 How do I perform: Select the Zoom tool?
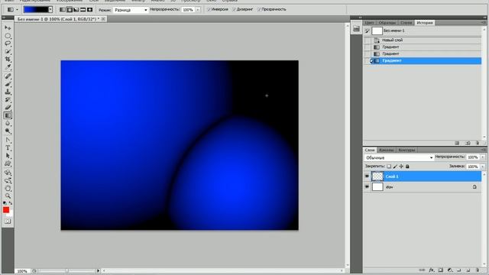8,196
